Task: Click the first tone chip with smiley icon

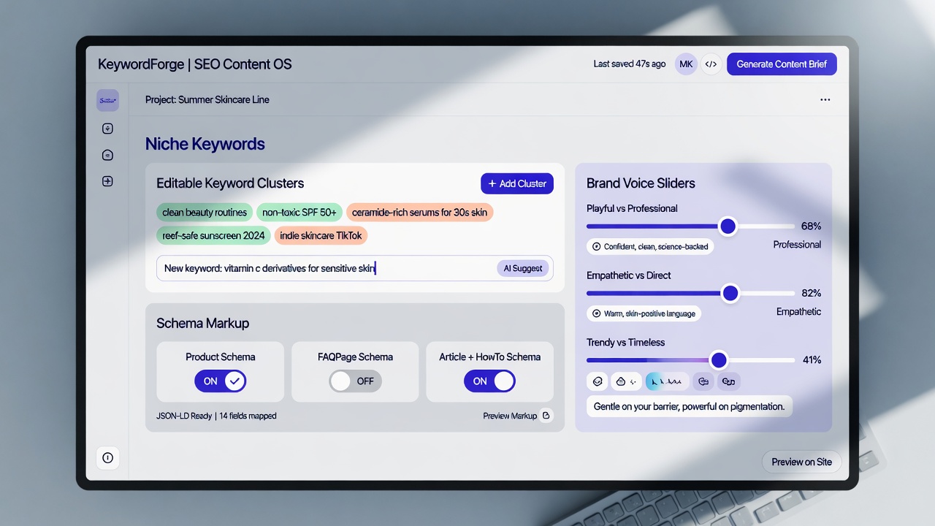Action: point(597,381)
